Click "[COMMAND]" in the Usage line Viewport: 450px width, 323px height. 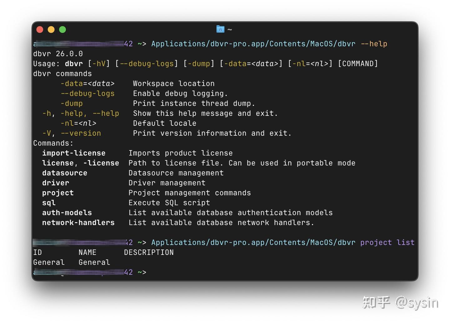pos(358,64)
